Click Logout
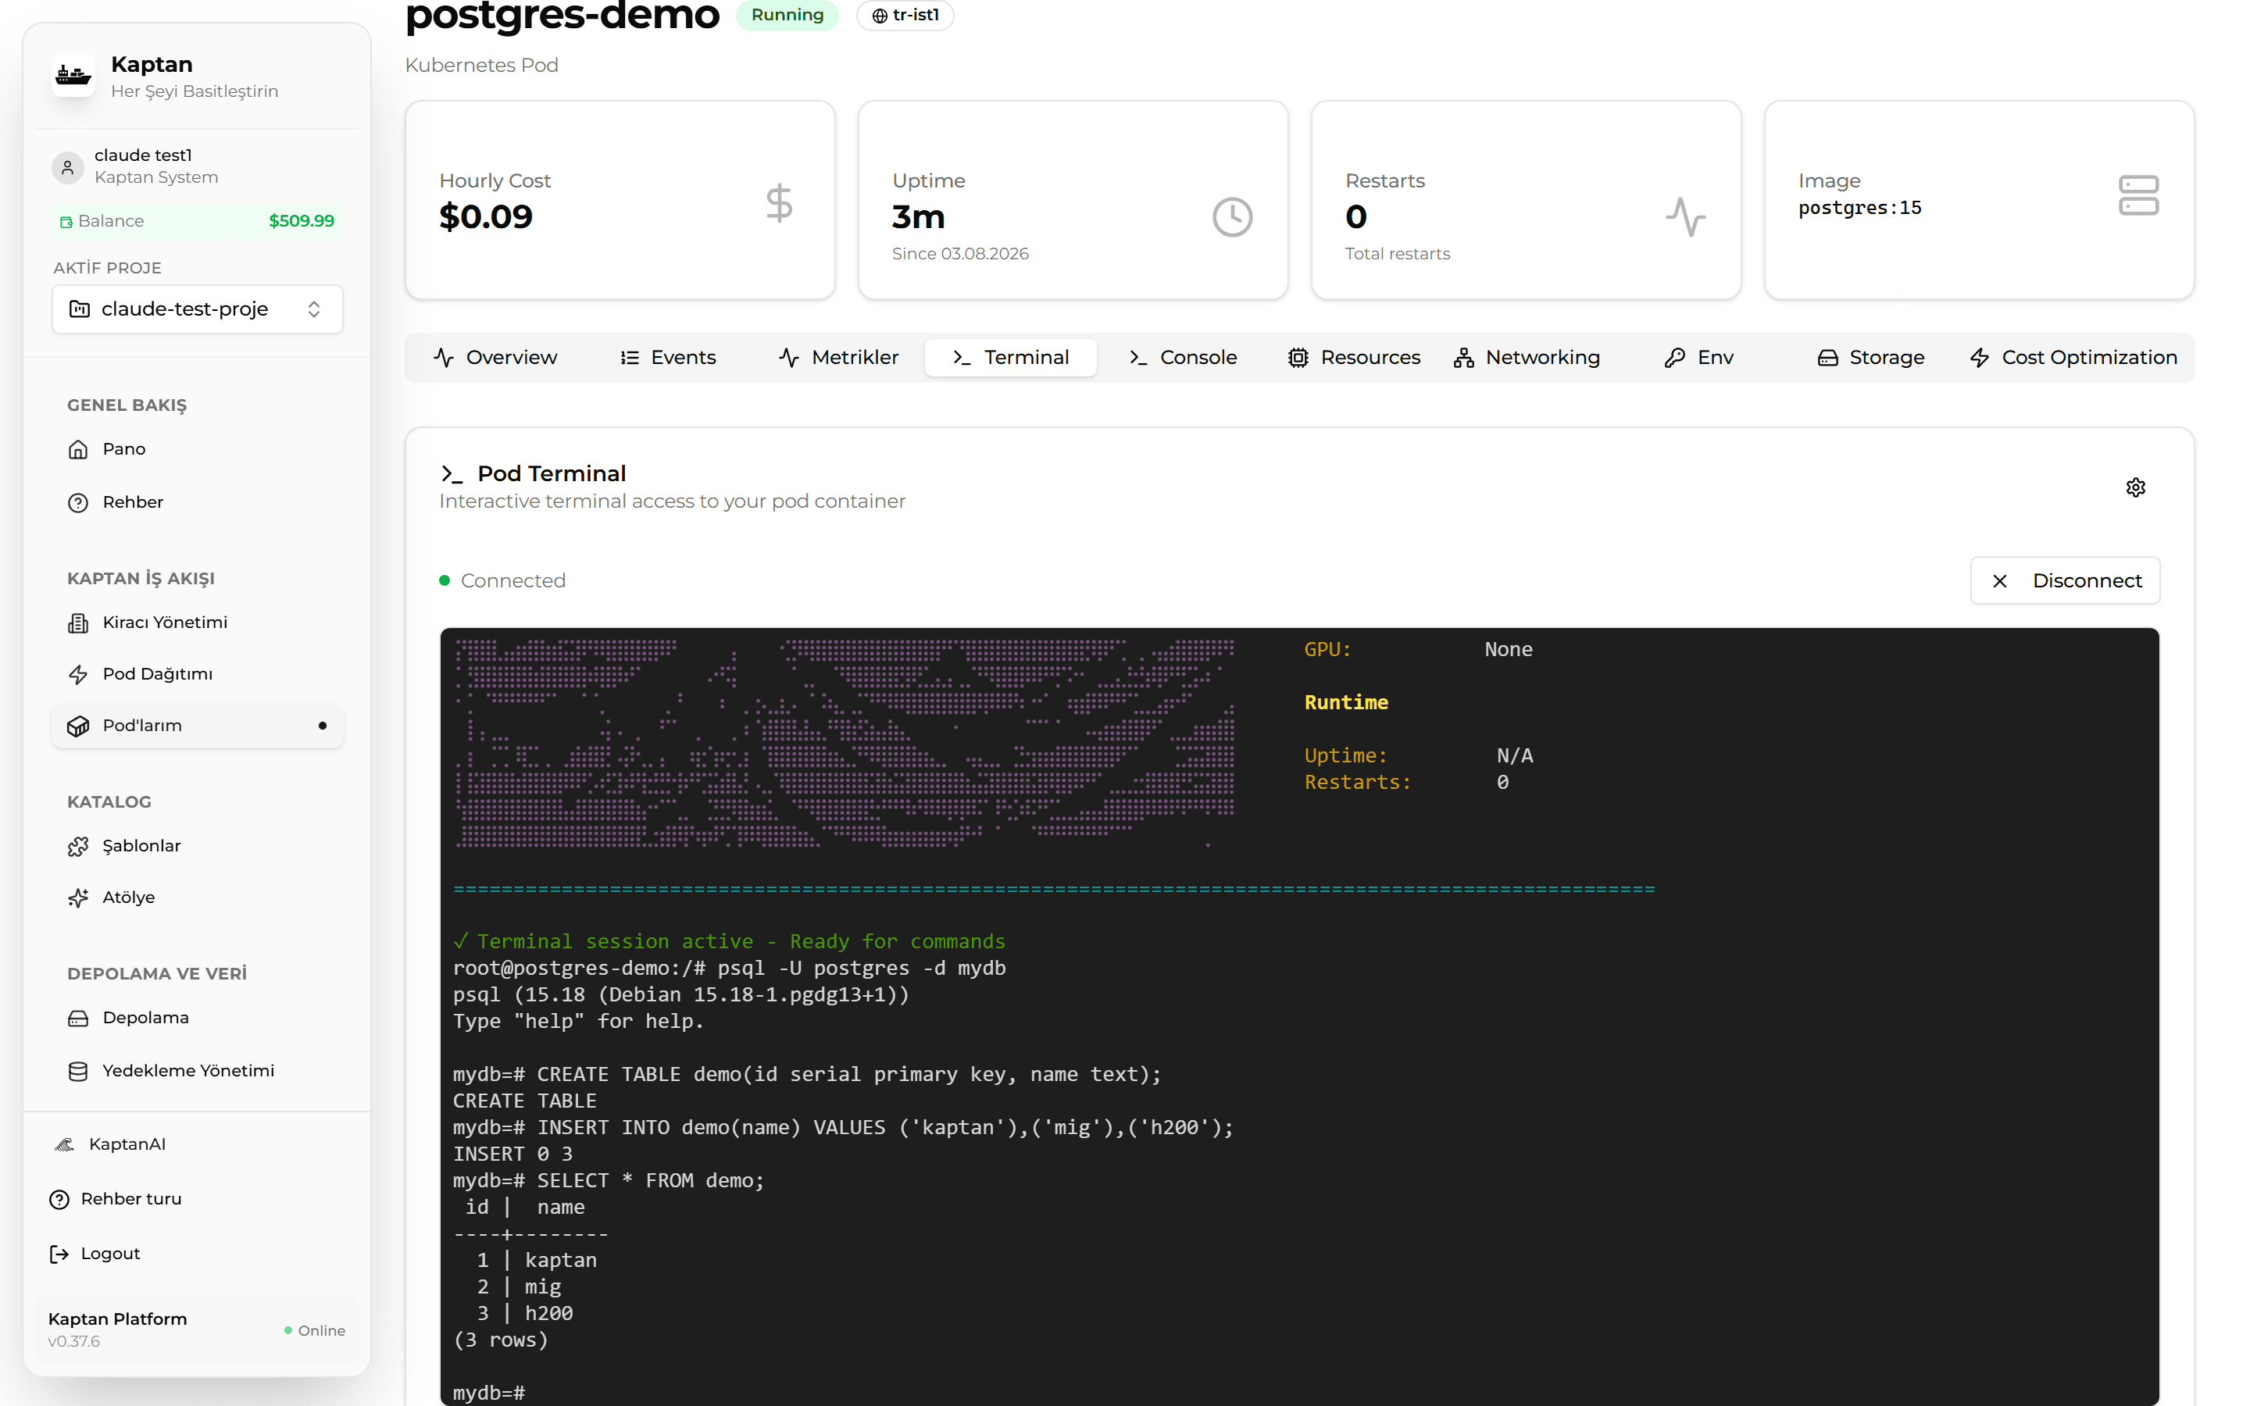Image resolution: width=2250 pixels, height=1406 pixels. (x=197, y=1254)
